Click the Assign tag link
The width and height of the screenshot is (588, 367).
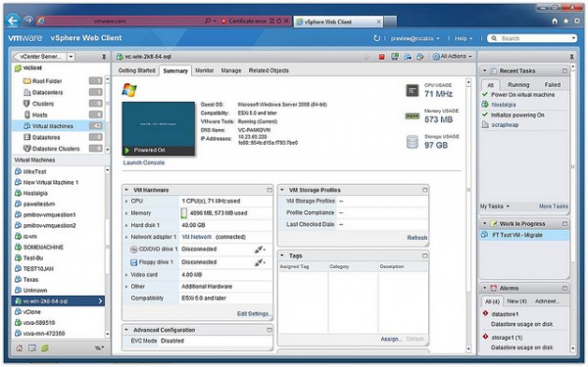[390, 339]
